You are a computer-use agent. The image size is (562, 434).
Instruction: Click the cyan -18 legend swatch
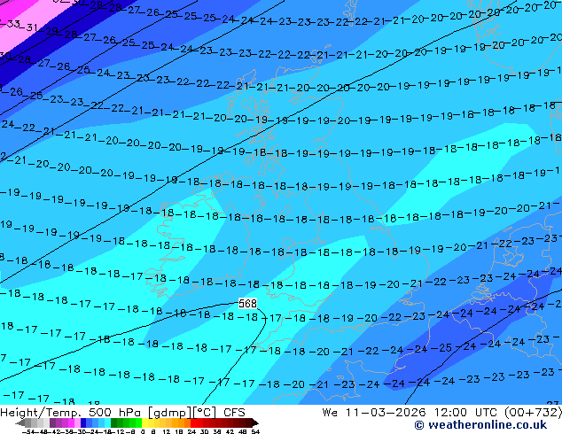click(x=107, y=422)
